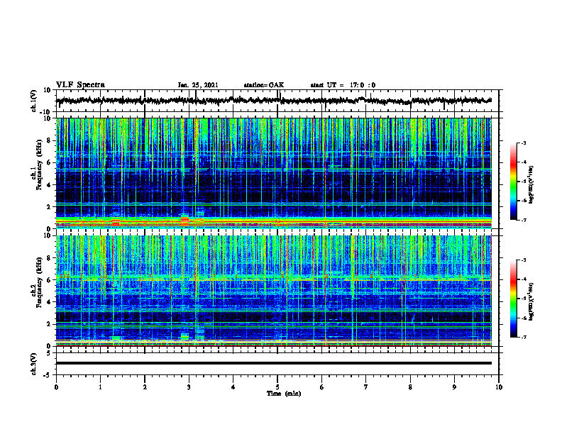Image resolution: width=562 pixels, height=434 pixels.
Task: Click the ch.1 color bar scale
Action: click(x=514, y=181)
